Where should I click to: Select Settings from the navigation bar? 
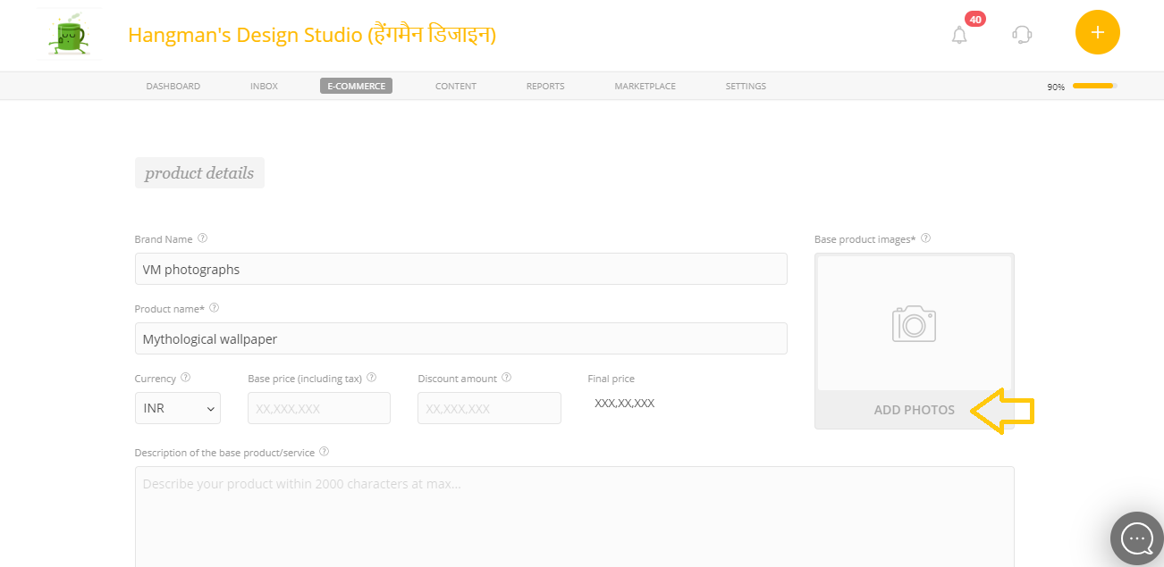[745, 86]
